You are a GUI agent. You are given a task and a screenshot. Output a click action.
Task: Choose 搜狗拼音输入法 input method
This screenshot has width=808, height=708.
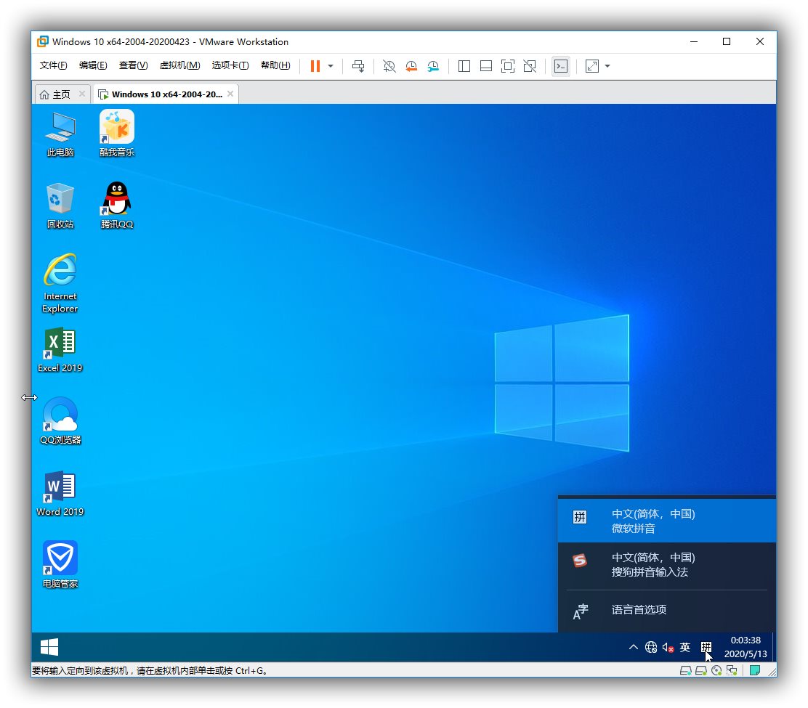click(667, 564)
